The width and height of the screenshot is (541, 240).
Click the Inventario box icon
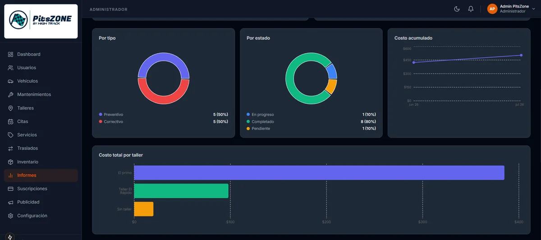[10, 162]
